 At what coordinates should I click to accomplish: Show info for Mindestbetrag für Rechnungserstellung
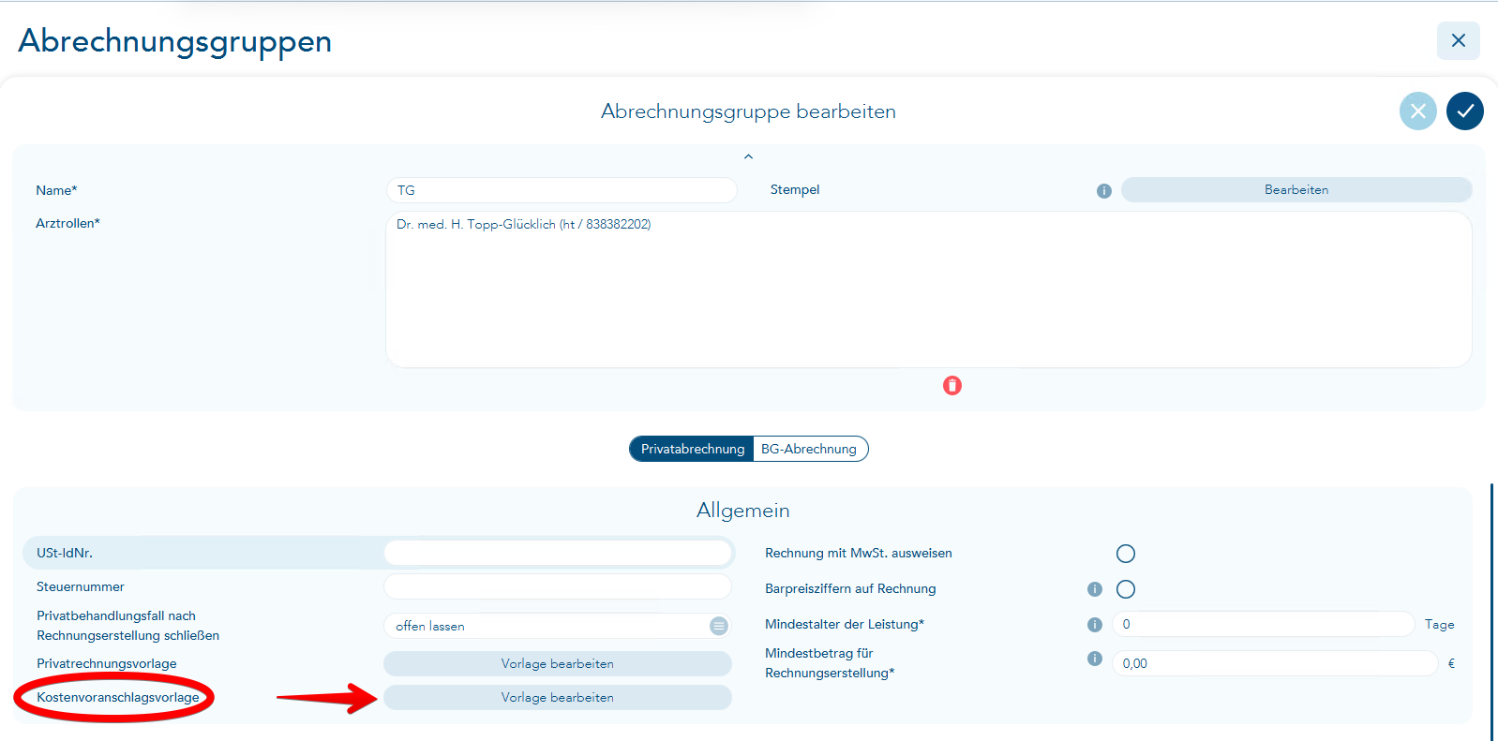(x=1094, y=659)
